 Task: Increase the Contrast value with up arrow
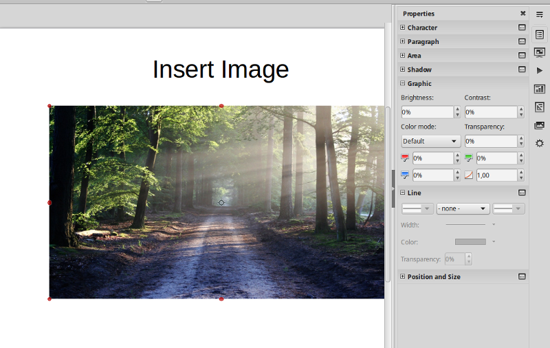[x=521, y=109]
